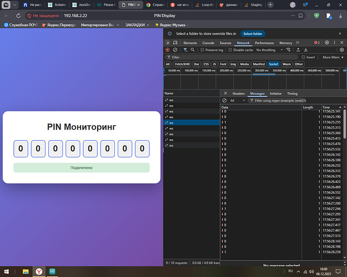The image size is (347, 277).
Task: Expand the More filters dropdown
Action: tap(334, 57)
